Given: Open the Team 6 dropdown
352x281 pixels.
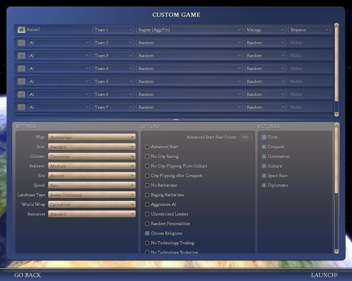Looking at the screenshot, I should pyautogui.click(x=113, y=94).
